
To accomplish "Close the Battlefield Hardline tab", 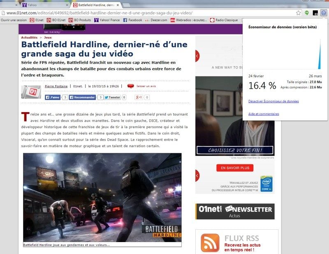I will (118, 5).
